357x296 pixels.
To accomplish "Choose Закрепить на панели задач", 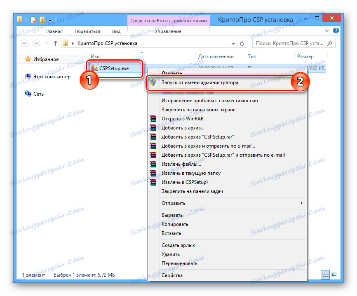I will 227,191.
